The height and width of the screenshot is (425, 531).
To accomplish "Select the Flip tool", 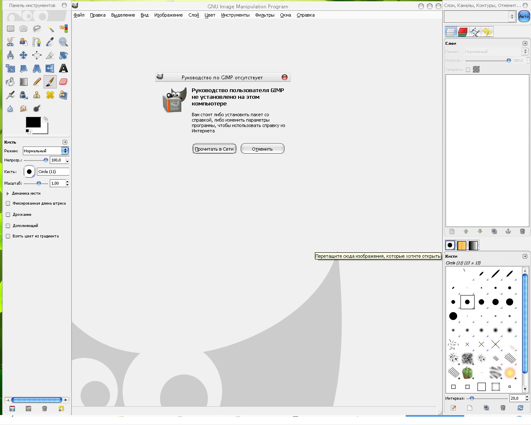I will point(50,68).
